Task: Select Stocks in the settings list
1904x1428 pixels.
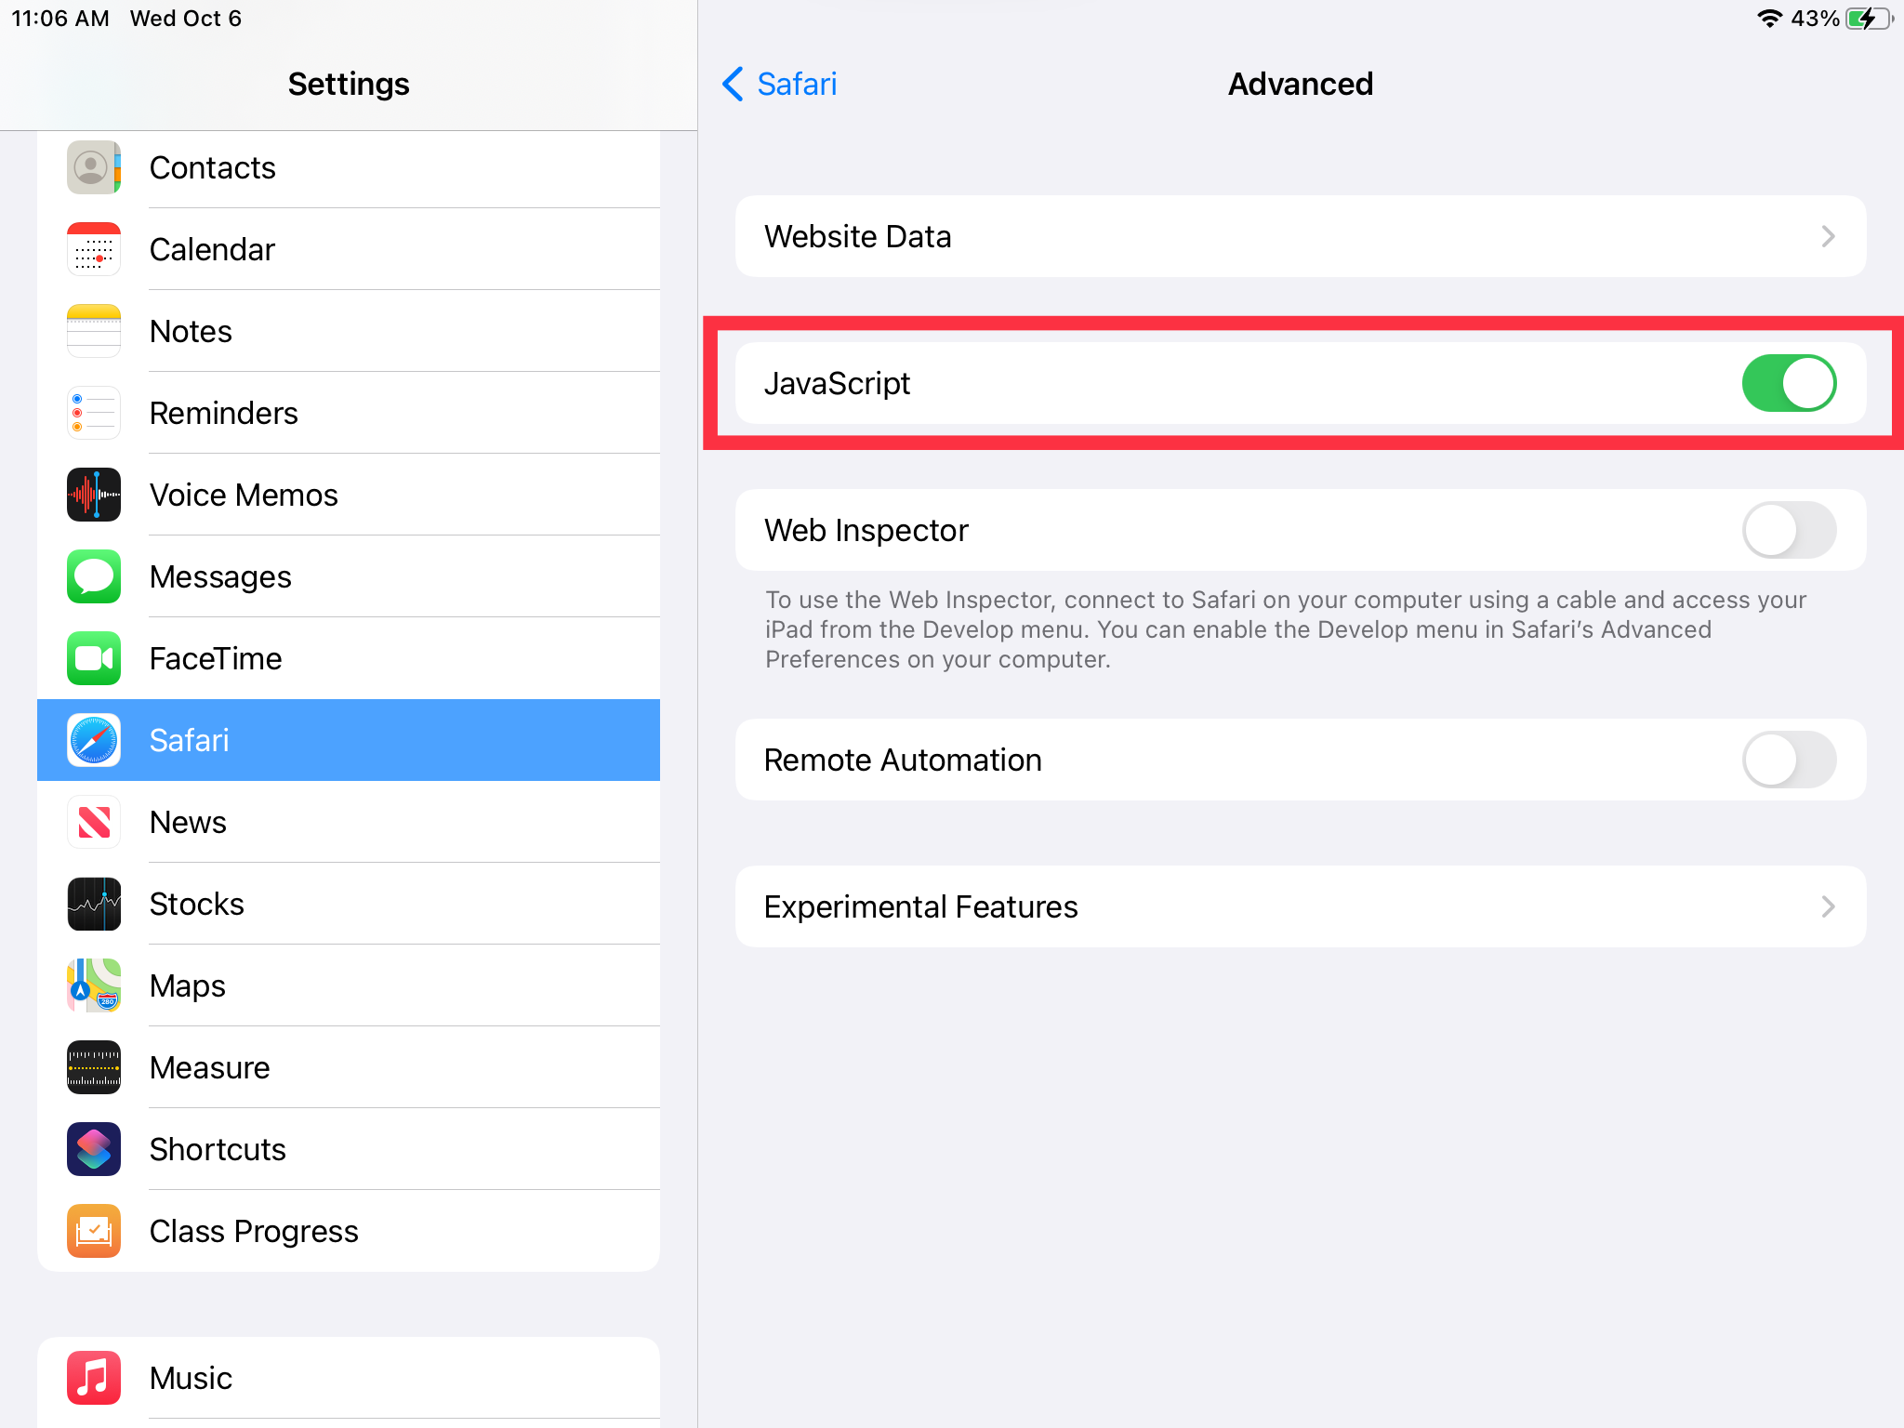Action: click(x=349, y=904)
